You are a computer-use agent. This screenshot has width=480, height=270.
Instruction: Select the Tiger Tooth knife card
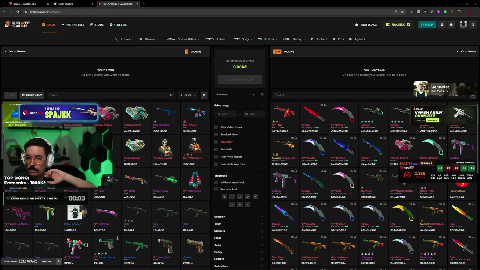click(284, 250)
